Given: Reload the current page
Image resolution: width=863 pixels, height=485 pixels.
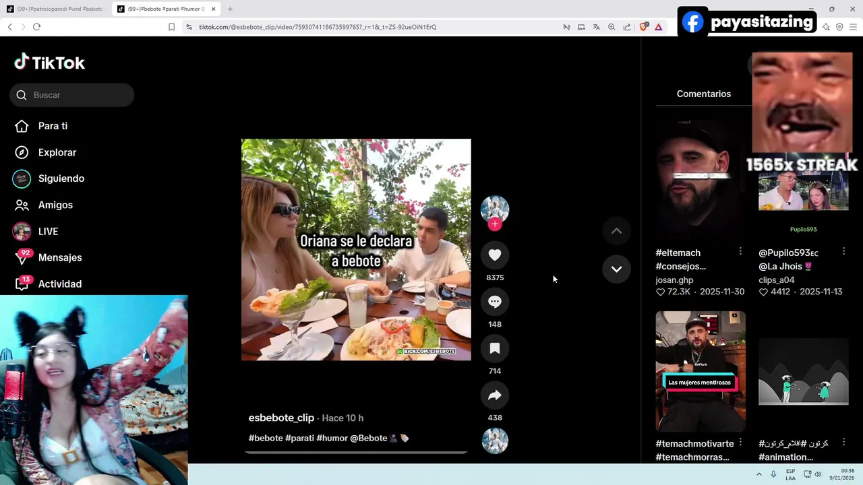Looking at the screenshot, I should tap(36, 27).
